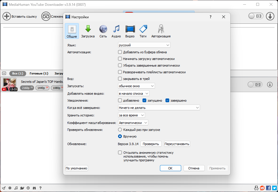This screenshot has width=278, height=192.
Task: Click the music note icon in status bar
Action: pyautogui.click(x=16, y=188)
